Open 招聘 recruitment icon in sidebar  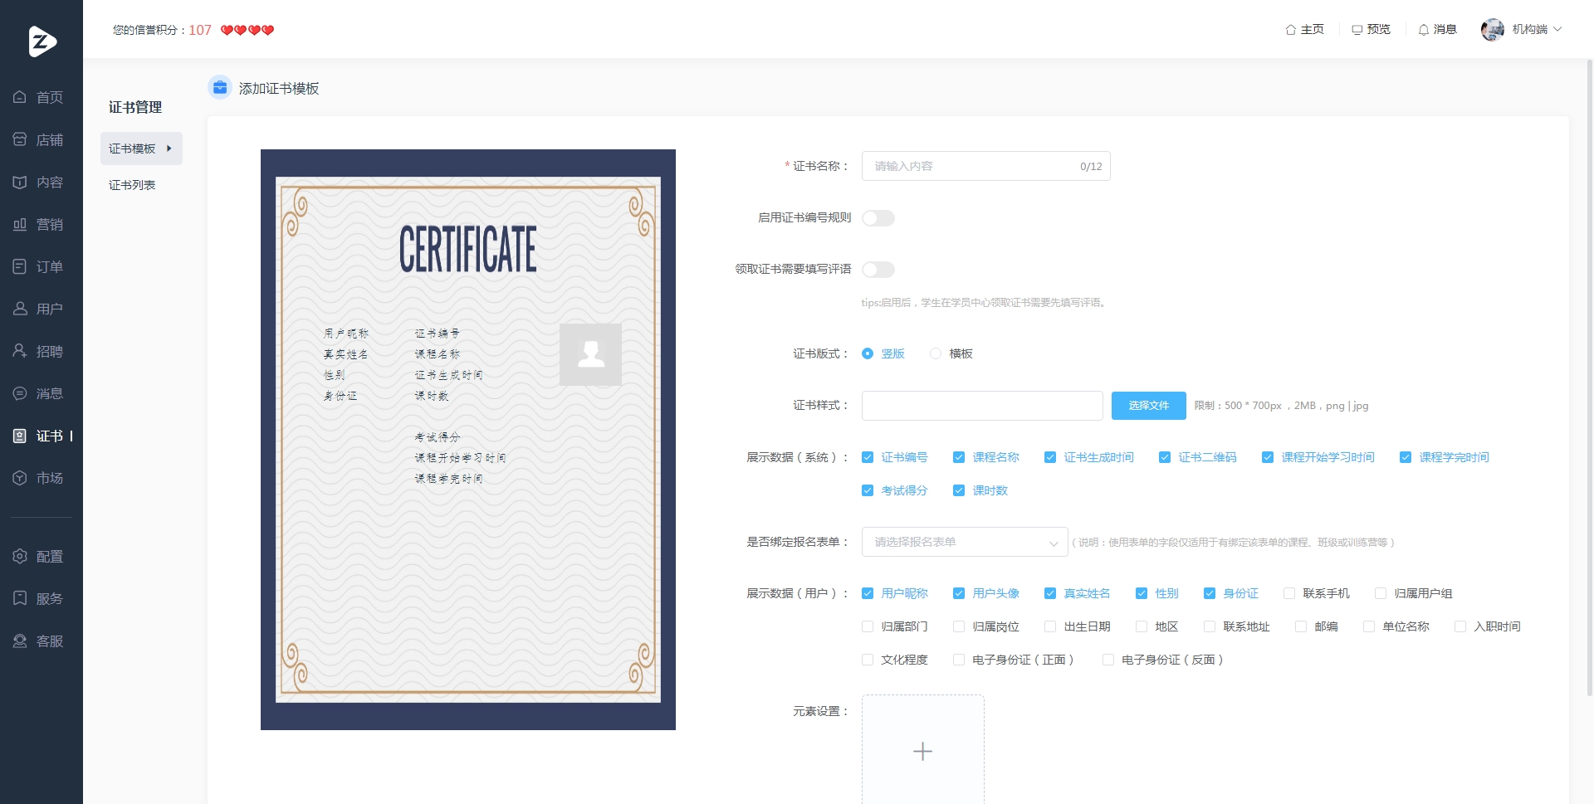[x=20, y=351]
